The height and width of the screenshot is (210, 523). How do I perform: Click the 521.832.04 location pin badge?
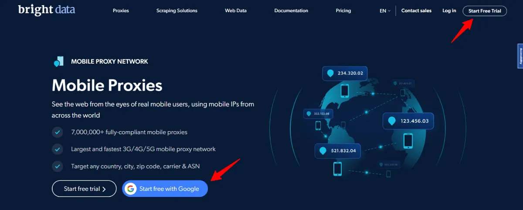(338, 151)
